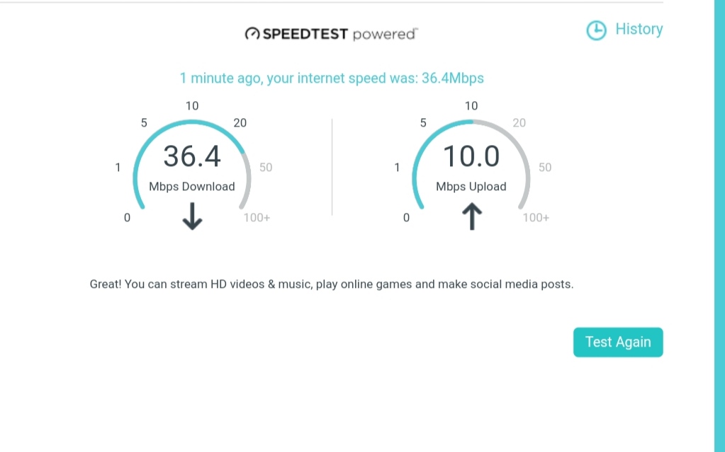
Task: Click the streaming recommendation text
Action: [x=332, y=284]
